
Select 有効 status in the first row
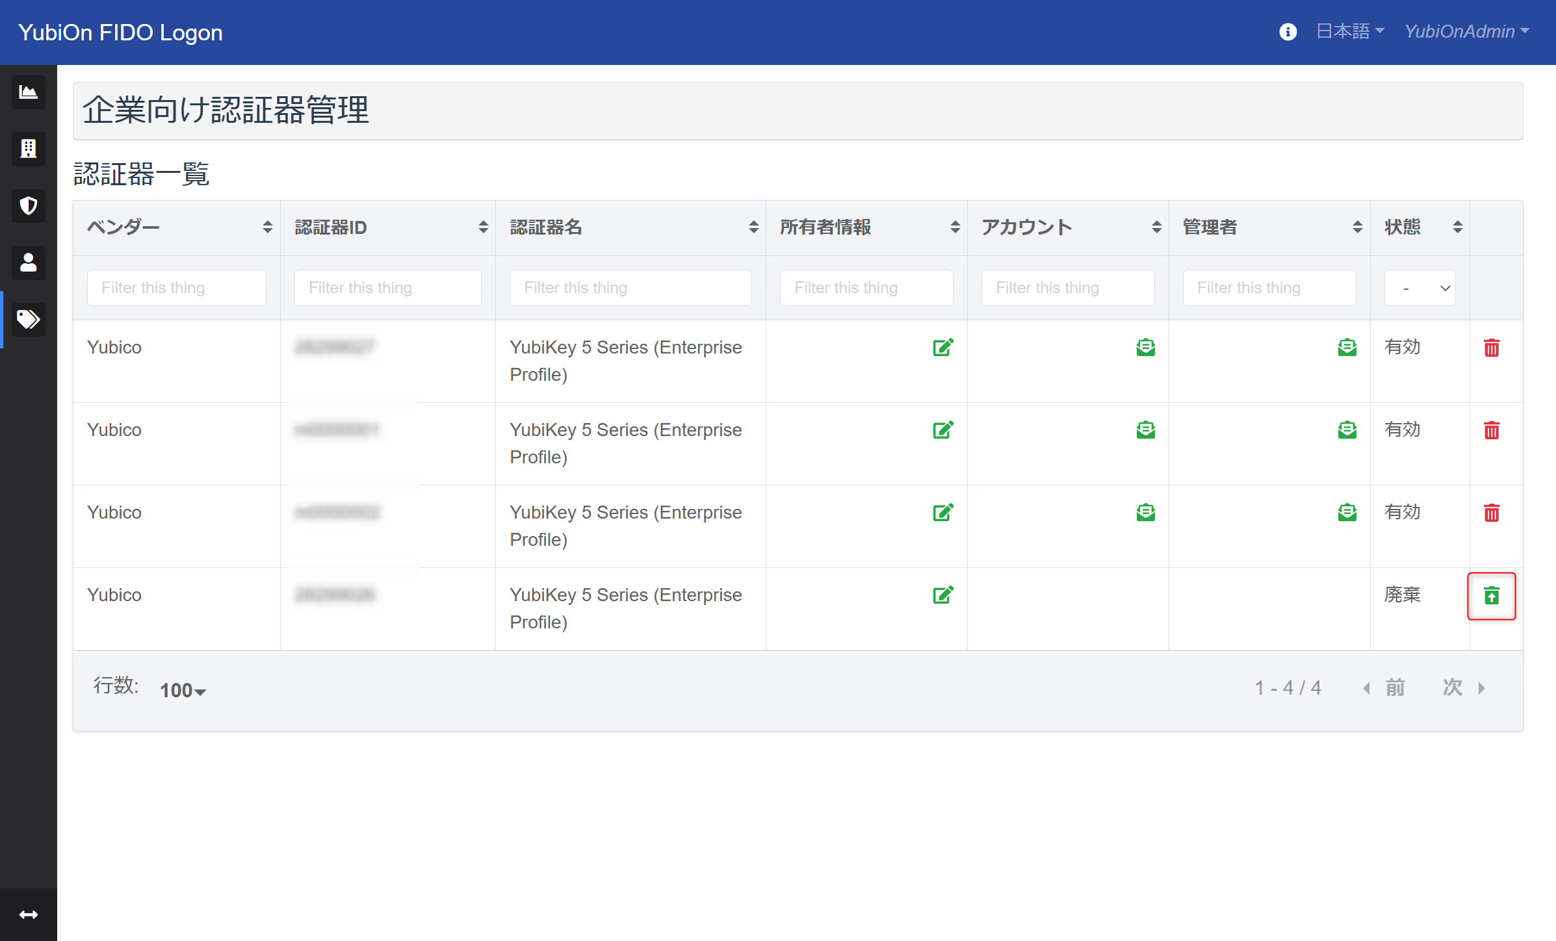1402,347
